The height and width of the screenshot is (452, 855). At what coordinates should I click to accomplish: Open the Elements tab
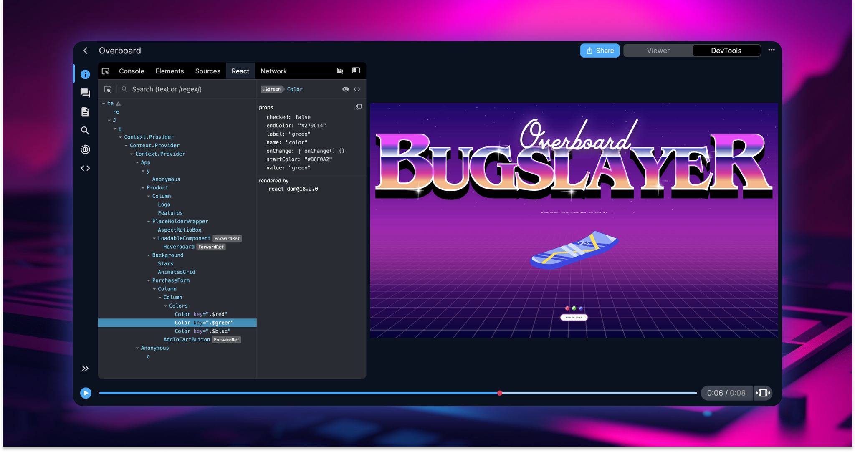169,71
